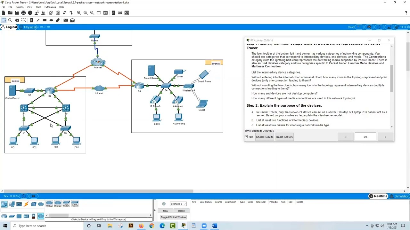The height and width of the screenshot is (230, 410).
Task: Select the Place Note tool
Action: (x=31, y=20)
